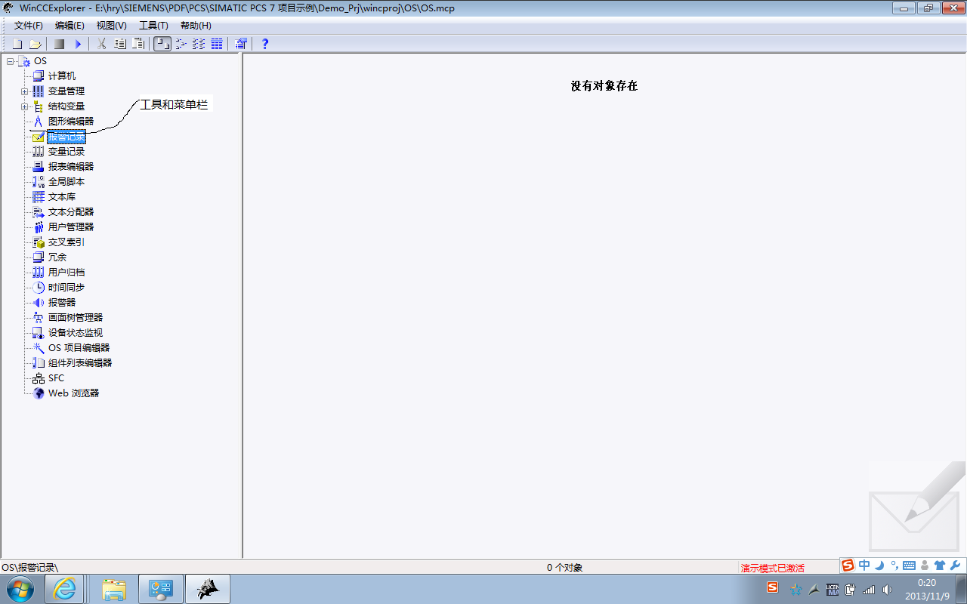Click the volume speaker tray icon
Screen dimensions: 967x604
click(887, 589)
